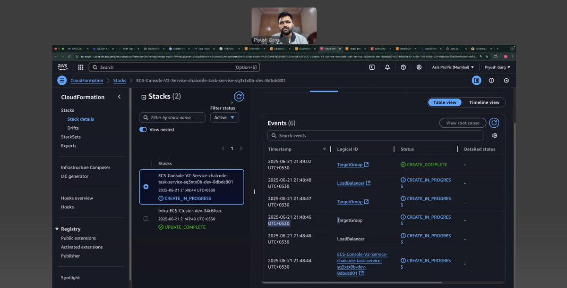The width and height of the screenshot is (567, 288).
Task: Open StackSets in sidebar
Action: pos(71,137)
